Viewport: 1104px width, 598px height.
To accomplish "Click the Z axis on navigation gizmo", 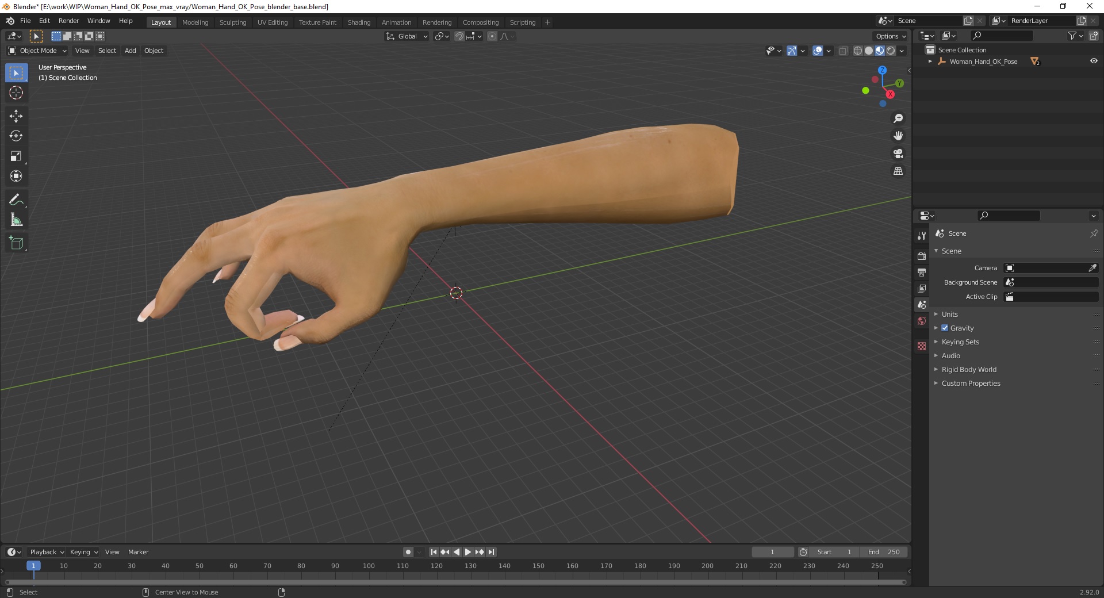I will click(x=882, y=70).
